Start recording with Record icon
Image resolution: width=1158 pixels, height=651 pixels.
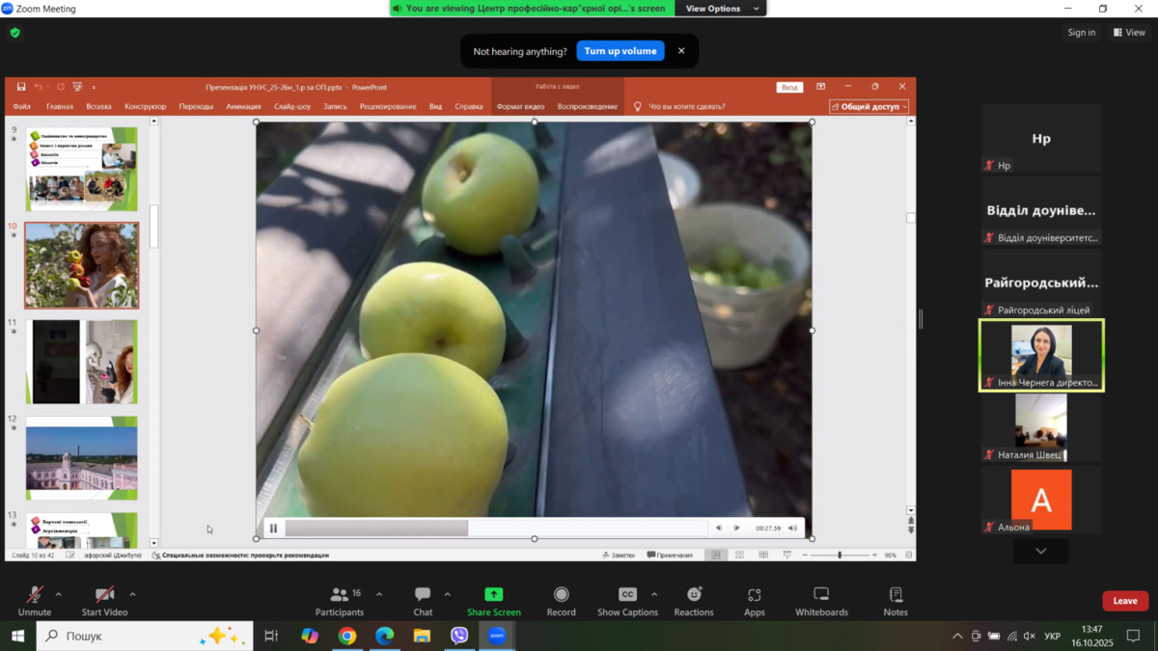pos(561,595)
